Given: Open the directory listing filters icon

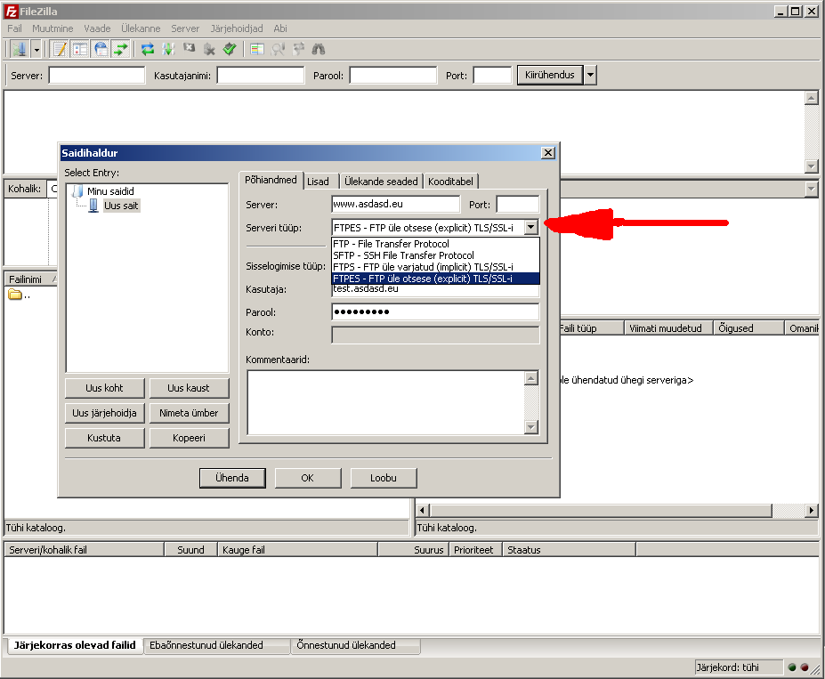Looking at the screenshot, I should [257, 50].
